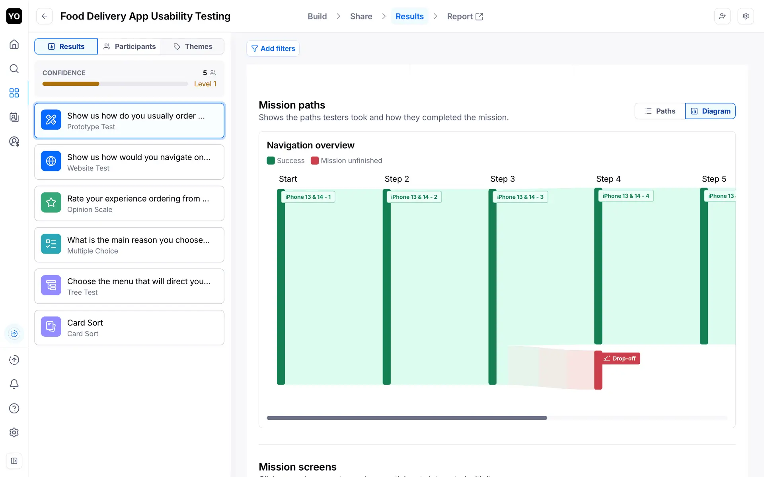This screenshot has height=477, width=764.
Task: Open the help question mark icon
Action: click(x=14, y=408)
